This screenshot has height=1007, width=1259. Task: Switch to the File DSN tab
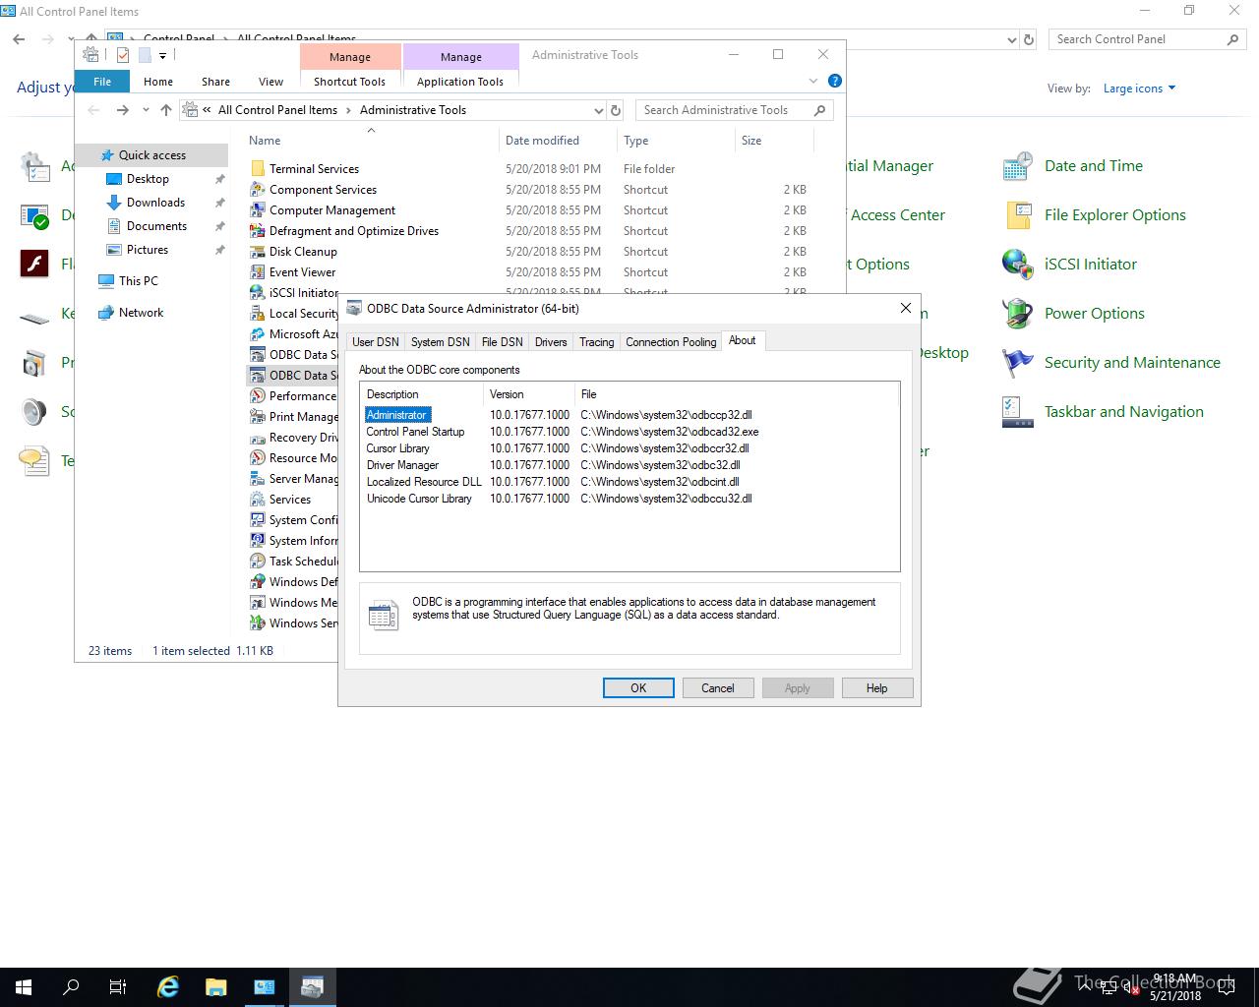[x=502, y=341]
